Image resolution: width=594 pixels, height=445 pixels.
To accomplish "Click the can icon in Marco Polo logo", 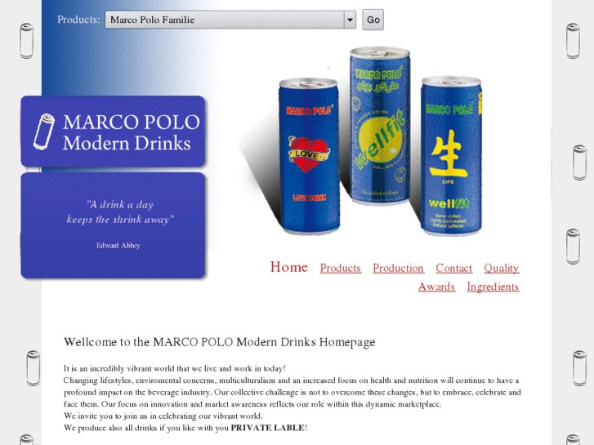I will [43, 131].
